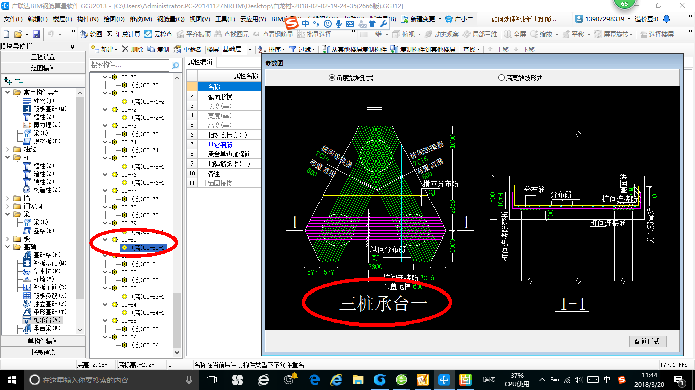The height and width of the screenshot is (390, 695).
Task: Select 现浇板(B) in navigation tree
Action: [46, 141]
